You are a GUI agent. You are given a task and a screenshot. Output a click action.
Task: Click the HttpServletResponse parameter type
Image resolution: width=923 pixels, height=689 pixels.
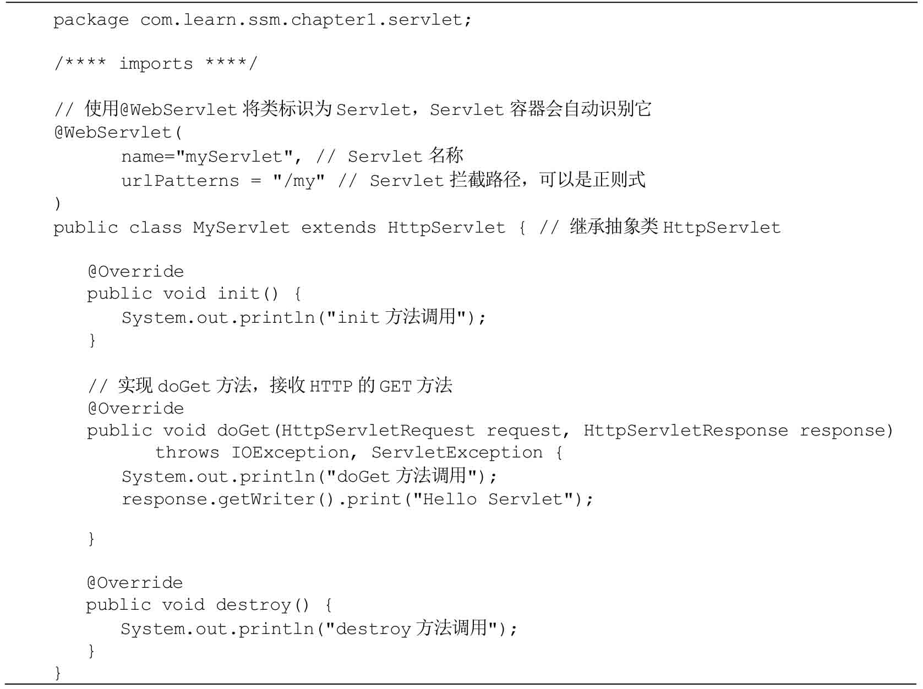pyautogui.click(x=685, y=431)
